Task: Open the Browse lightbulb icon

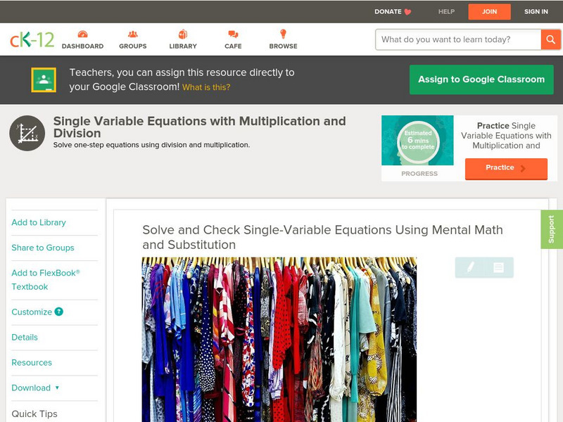Action: click(x=283, y=34)
